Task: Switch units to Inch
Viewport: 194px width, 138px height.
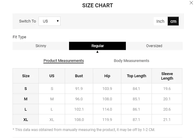Action: [160, 21]
